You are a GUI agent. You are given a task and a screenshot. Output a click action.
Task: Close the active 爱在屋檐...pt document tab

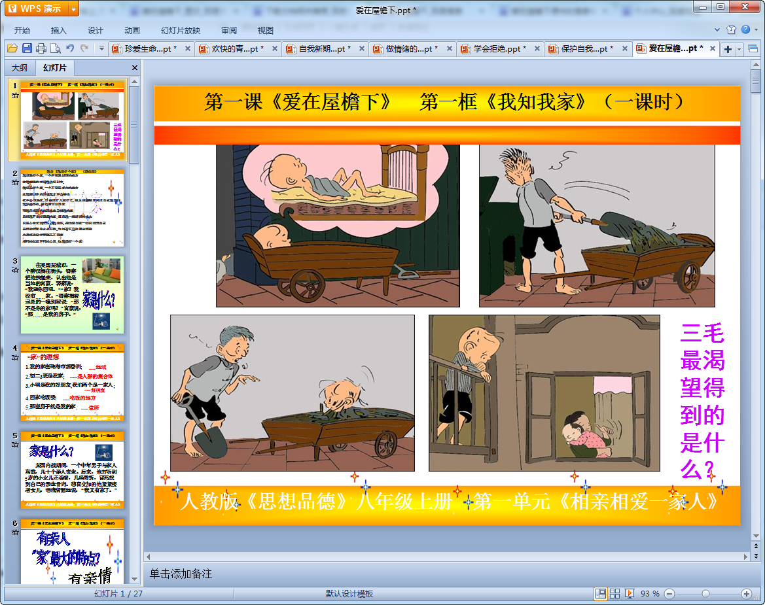coord(712,48)
